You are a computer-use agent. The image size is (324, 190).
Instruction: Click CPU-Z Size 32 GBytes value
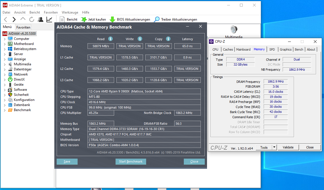[x=240, y=64]
